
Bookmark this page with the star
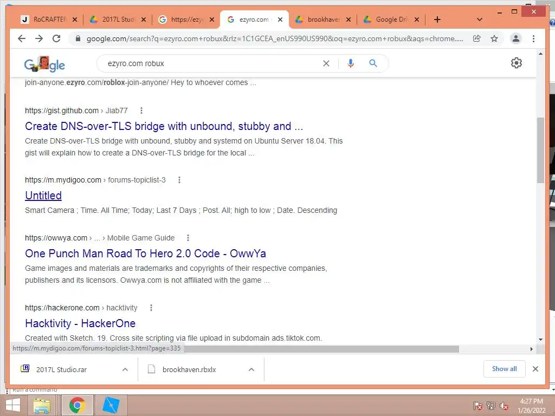pyautogui.click(x=494, y=38)
